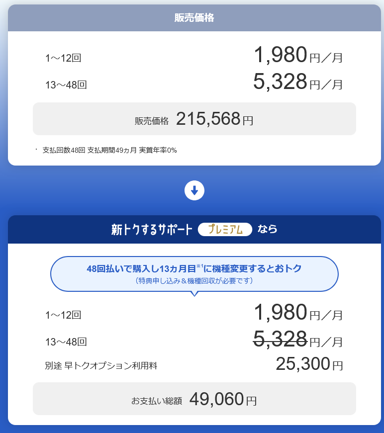Click 1〜12回 label in the 販売価格 card
This screenshot has width=384, height=433.
[x=63, y=58]
